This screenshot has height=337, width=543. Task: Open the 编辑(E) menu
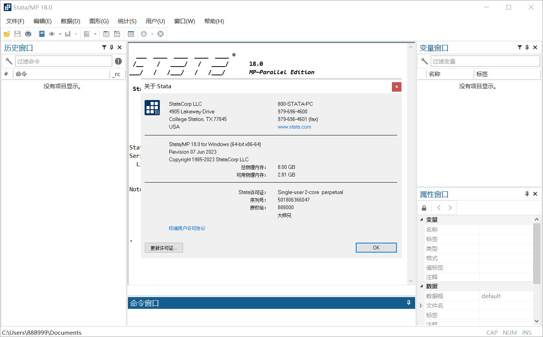pyautogui.click(x=43, y=21)
